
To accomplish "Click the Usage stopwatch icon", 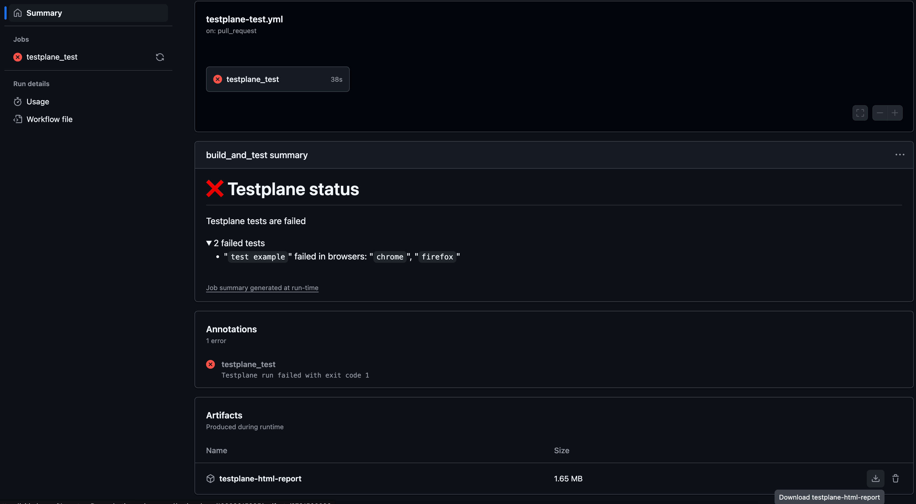I will click(x=18, y=102).
